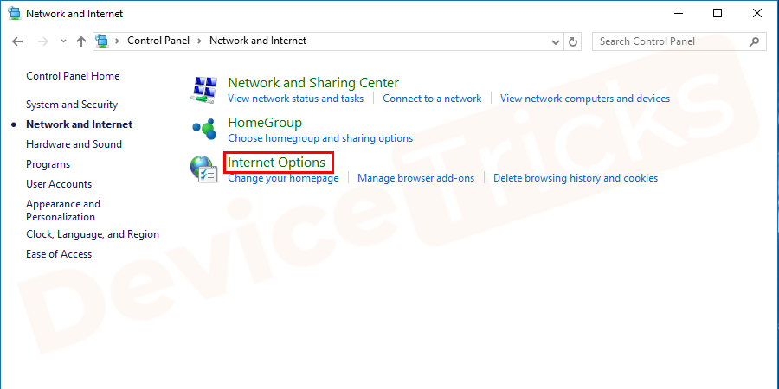Image resolution: width=779 pixels, height=389 pixels.
Task: Open the recent locations dropdown arrow
Action: click(x=63, y=41)
